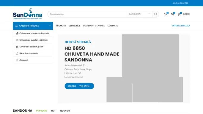
Task: Open the Promoții menu item
Action: point(61,26)
